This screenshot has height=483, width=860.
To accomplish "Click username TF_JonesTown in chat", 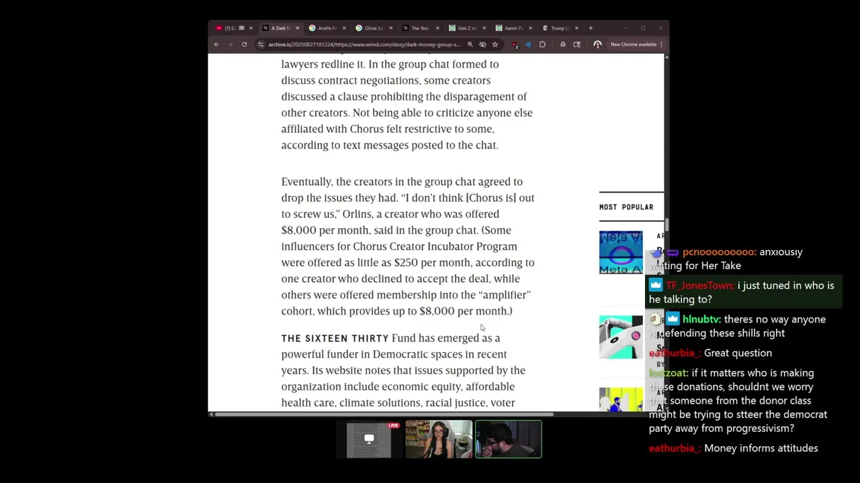I will pos(700,286).
